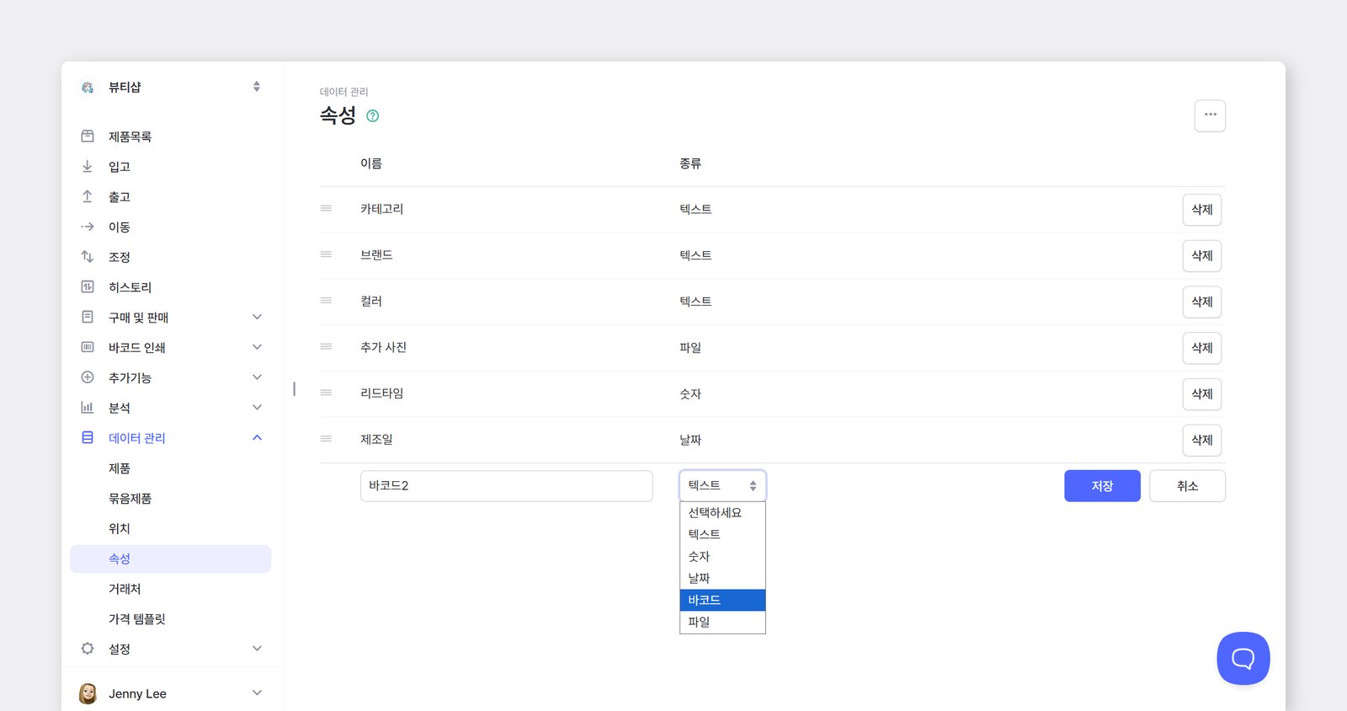1347x711 pixels.
Task: Expand the 추가기능 chevron
Action: click(258, 377)
